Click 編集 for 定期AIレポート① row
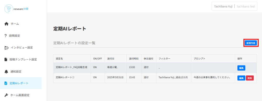The image size is (262, 101). [241, 78]
